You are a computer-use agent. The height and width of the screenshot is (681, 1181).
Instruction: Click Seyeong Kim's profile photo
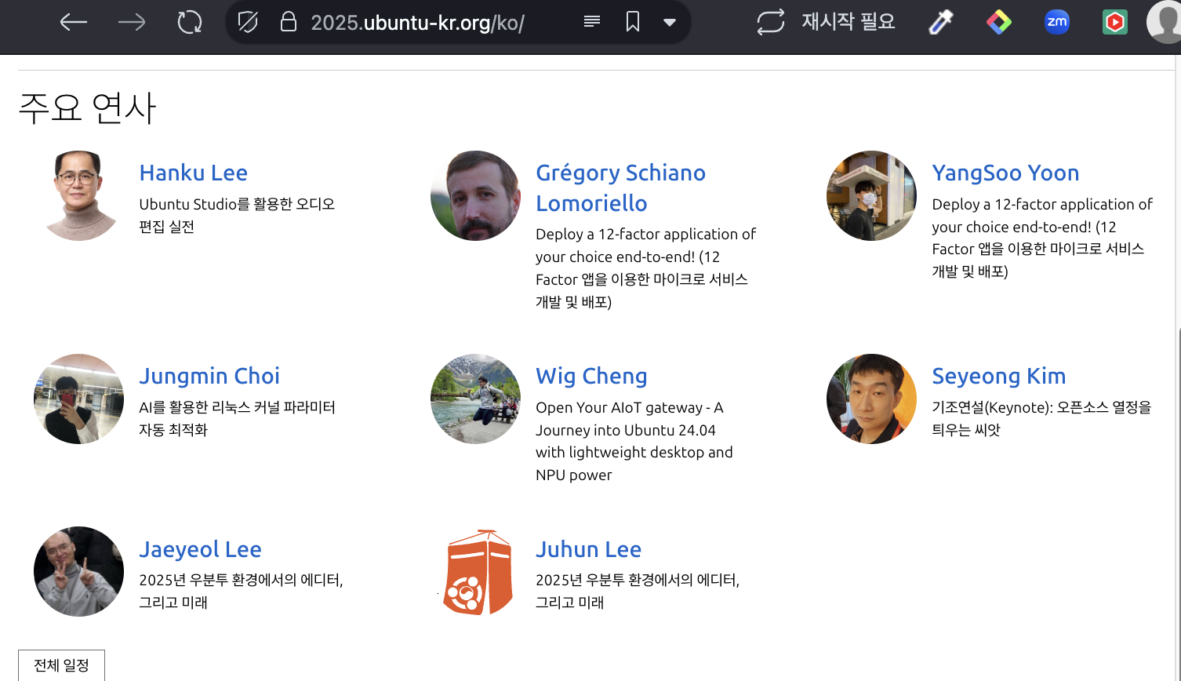871,399
